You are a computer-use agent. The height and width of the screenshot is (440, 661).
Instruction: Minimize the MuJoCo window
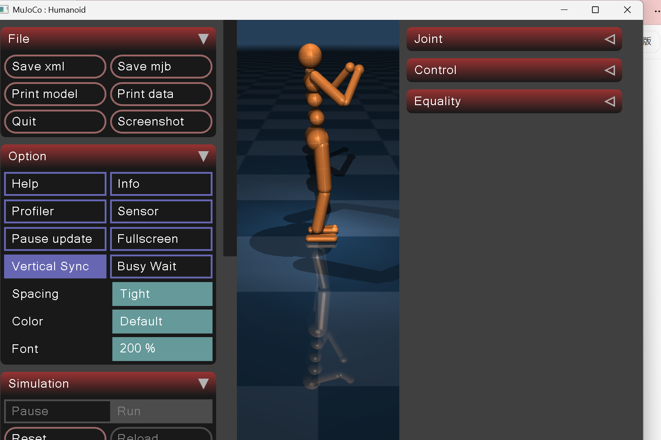pos(564,9)
